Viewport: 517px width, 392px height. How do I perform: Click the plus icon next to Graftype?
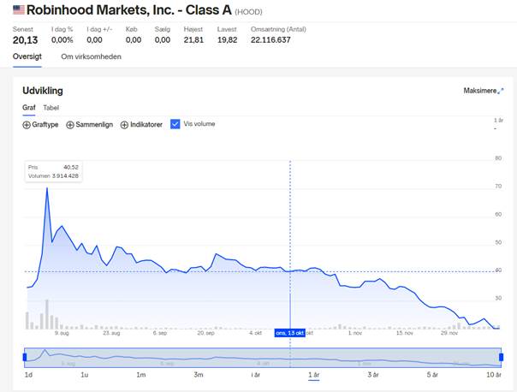click(27, 125)
